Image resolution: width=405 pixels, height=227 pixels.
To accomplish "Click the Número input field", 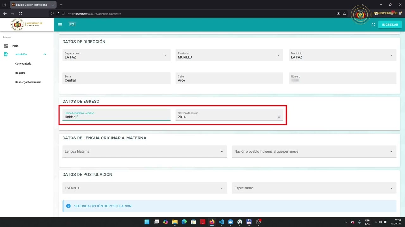I will [x=342, y=78].
